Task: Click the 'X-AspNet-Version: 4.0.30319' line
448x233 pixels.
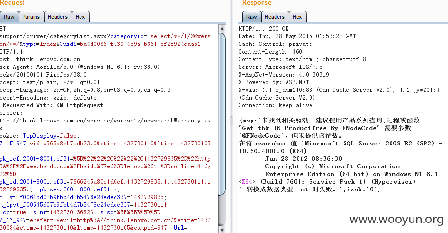Action: coord(284,75)
